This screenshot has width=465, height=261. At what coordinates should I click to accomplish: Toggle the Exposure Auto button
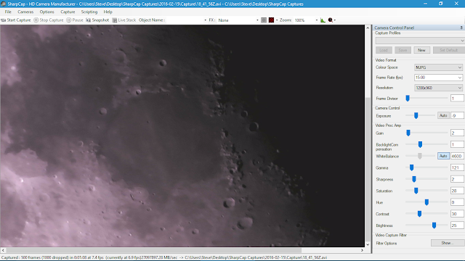[x=443, y=116]
